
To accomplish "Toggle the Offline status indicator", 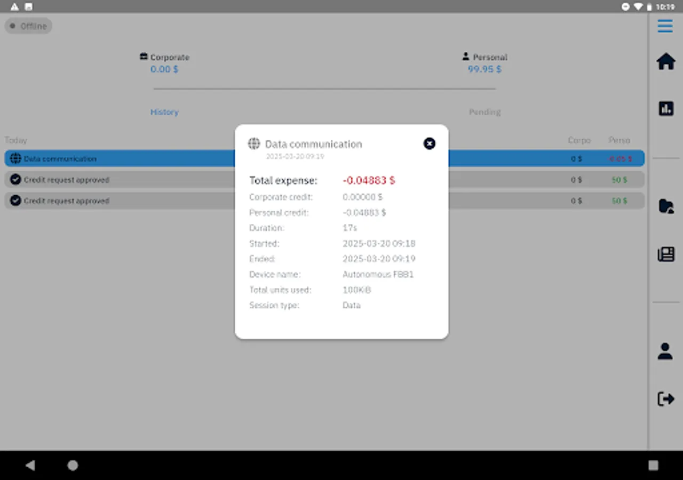I will tap(28, 26).
